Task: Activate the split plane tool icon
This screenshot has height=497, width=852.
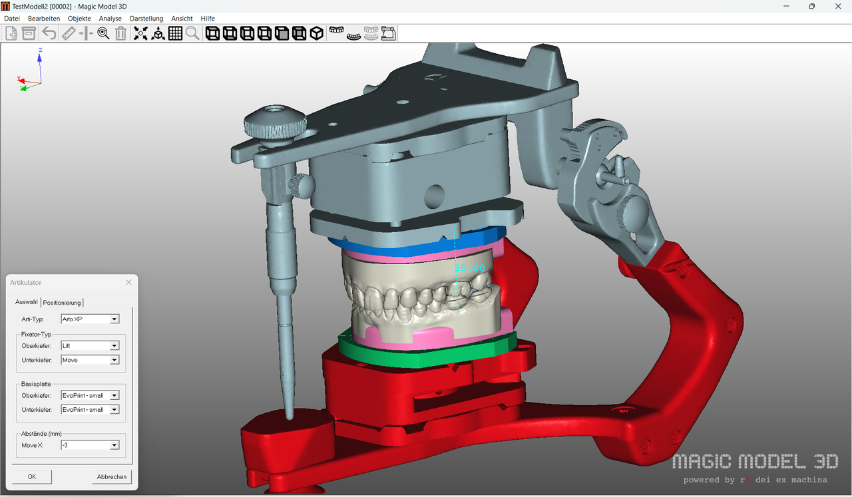Action: pyautogui.click(x=86, y=33)
